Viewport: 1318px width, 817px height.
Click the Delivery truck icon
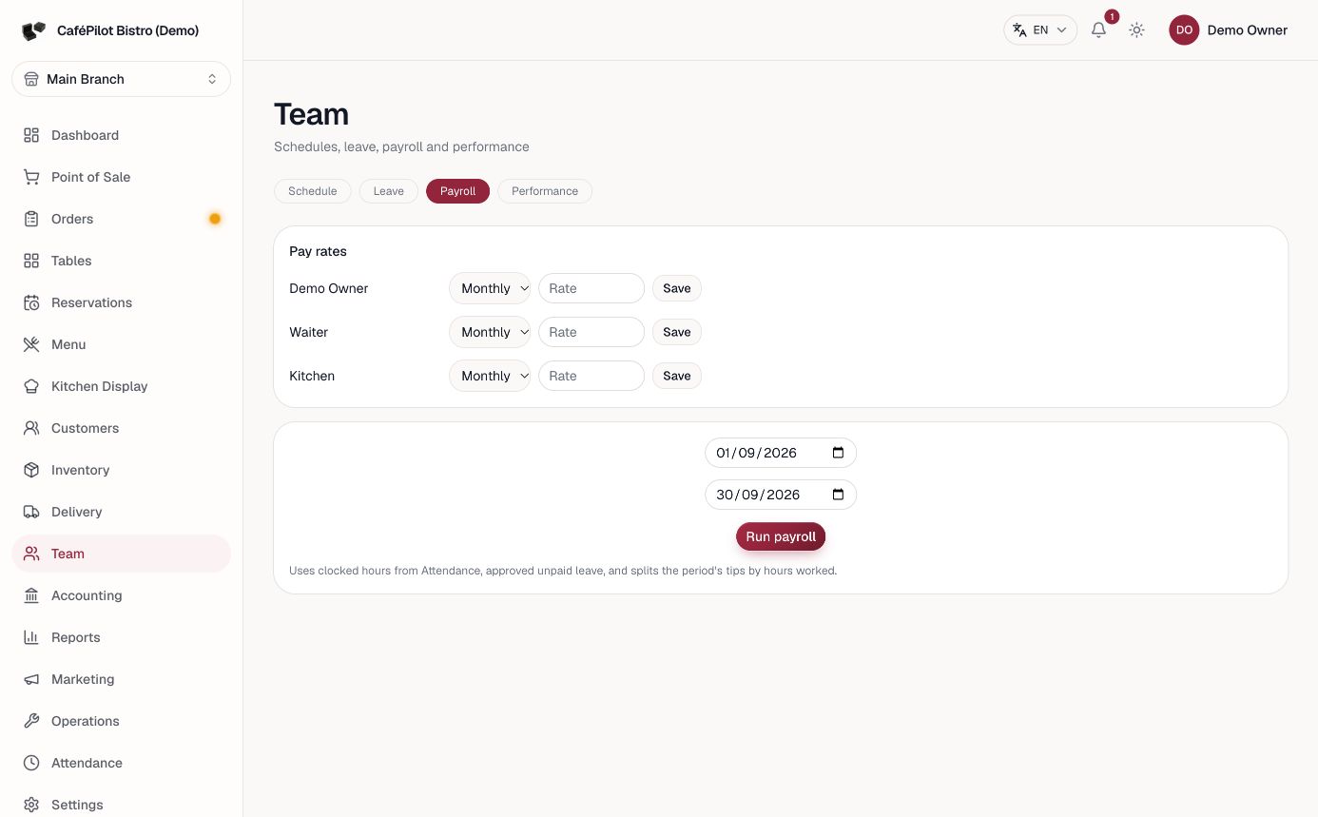click(31, 512)
